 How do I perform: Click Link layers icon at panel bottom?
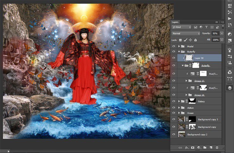pyautogui.click(x=180, y=148)
